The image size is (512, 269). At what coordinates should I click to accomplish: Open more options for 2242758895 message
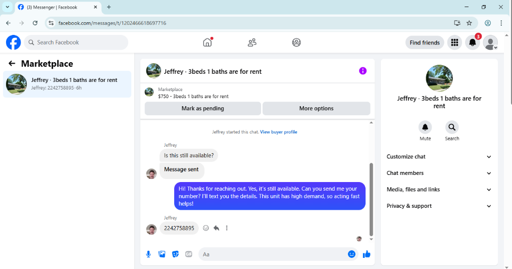[x=227, y=228]
